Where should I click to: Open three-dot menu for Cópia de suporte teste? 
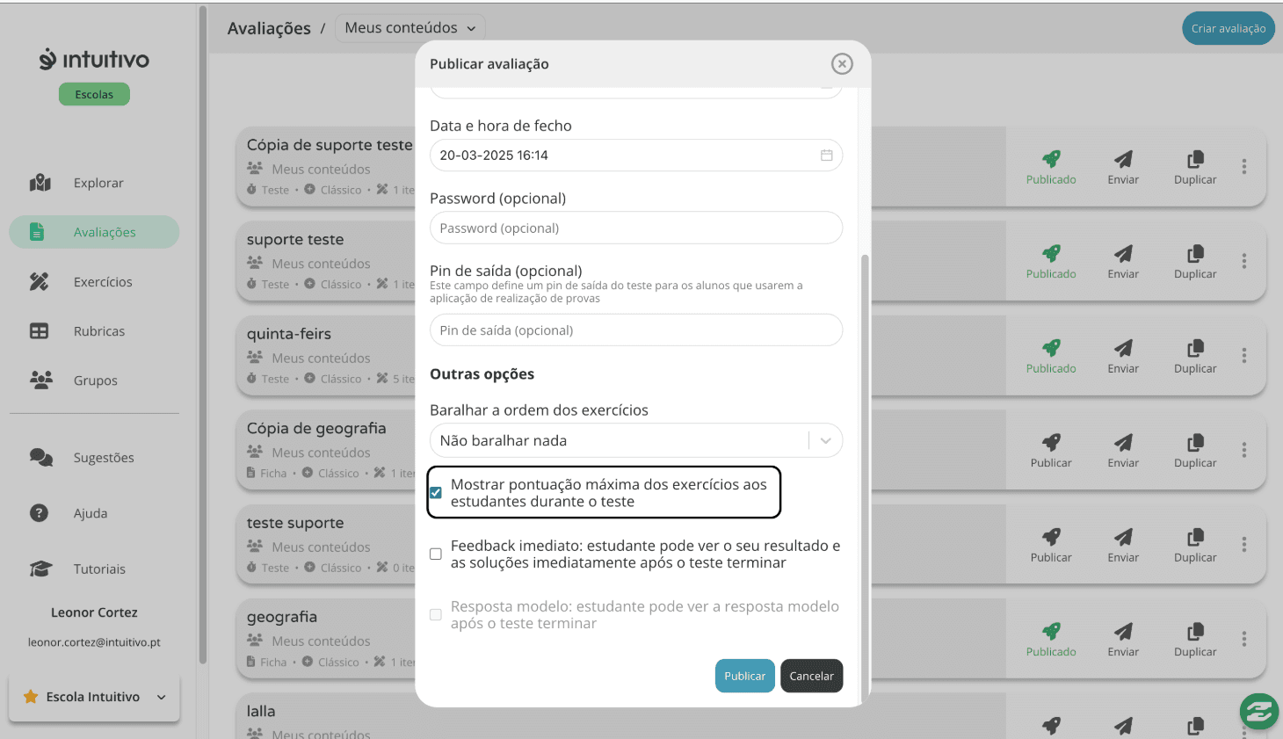(1244, 166)
